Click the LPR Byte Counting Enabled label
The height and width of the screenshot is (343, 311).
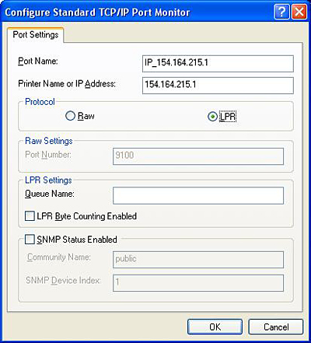pos(87,216)
